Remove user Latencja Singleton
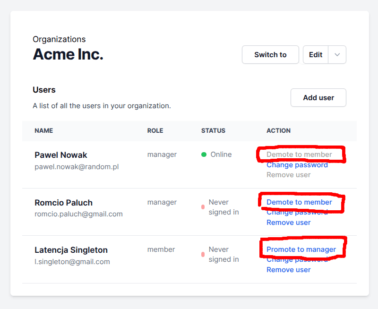This screenshot has width=378, height=309. [x=288, y=270]
